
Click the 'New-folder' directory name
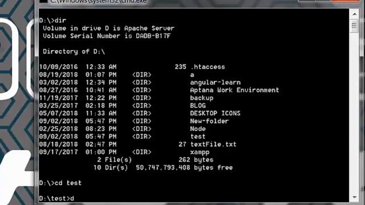click(209, 121)
